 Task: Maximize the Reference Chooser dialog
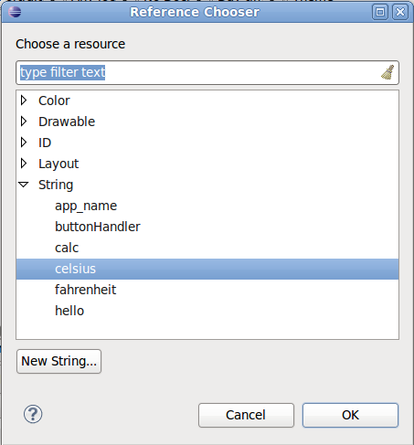click(380, 12)
